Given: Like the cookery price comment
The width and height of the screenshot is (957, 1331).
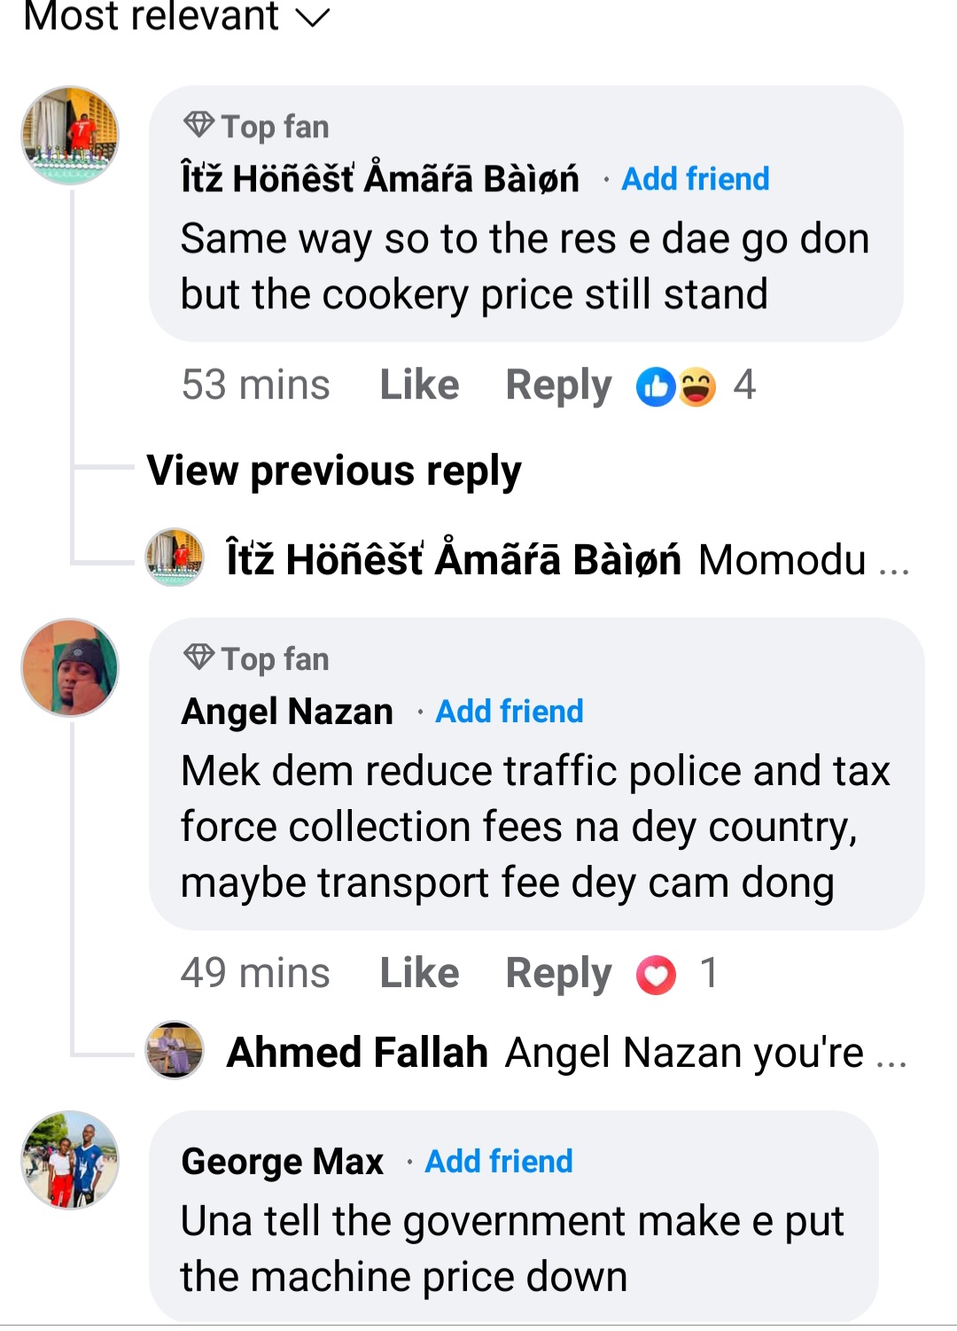Looking at the screenshot, I should pos(419,385).
